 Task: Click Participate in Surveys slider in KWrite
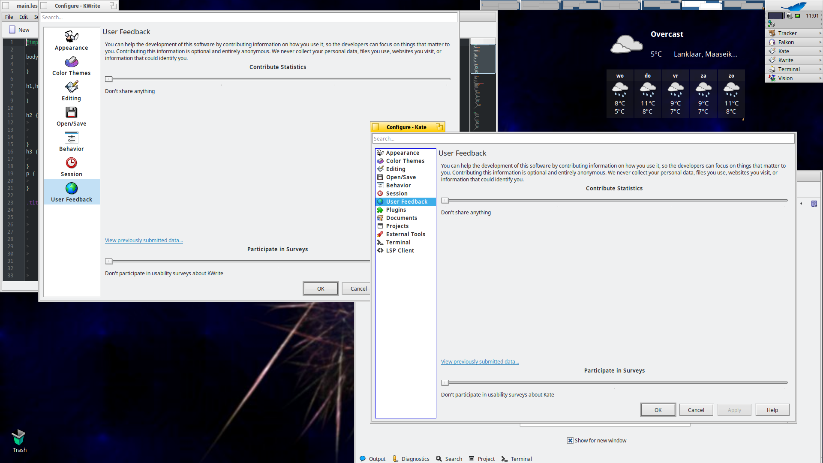[x=237, y=261]
